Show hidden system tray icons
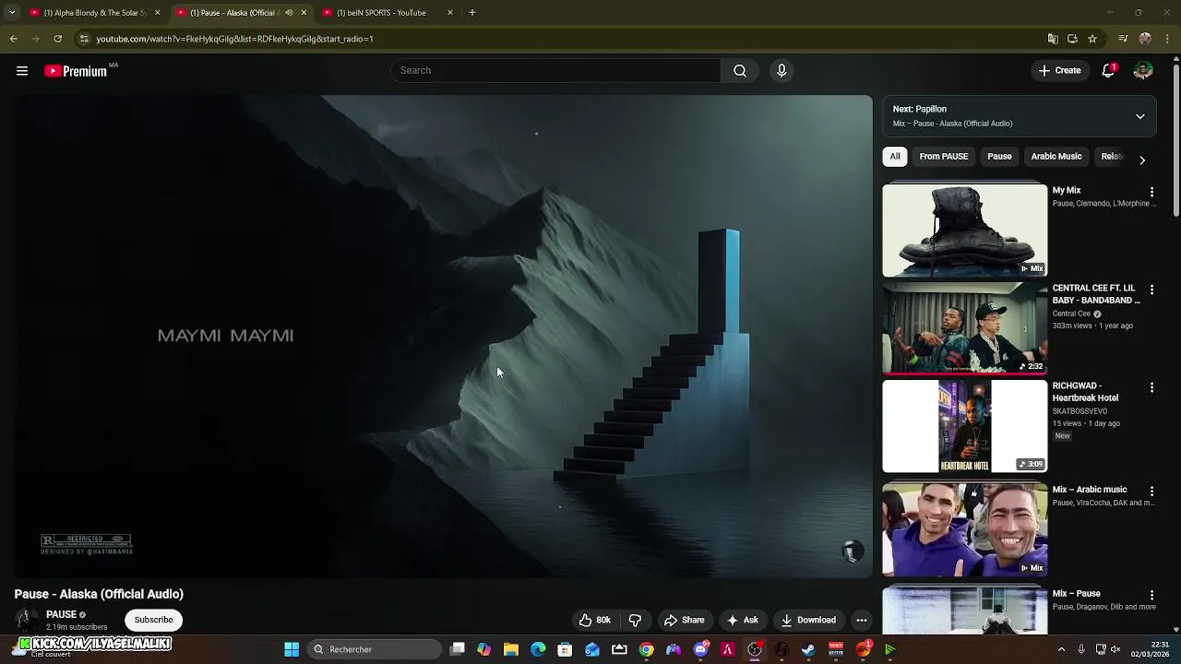1181x664 pixels. pyautogui.click(x=1061, y=649)
